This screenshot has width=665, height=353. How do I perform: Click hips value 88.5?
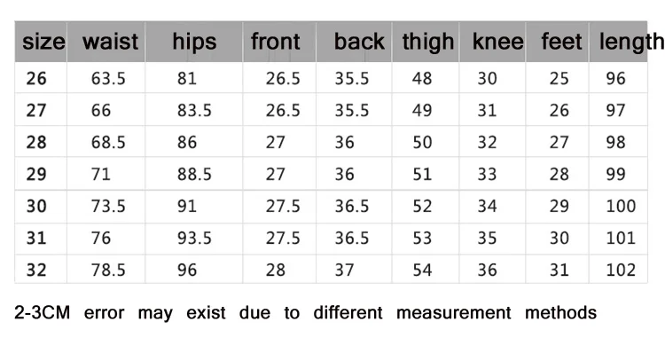pos(194,175)
